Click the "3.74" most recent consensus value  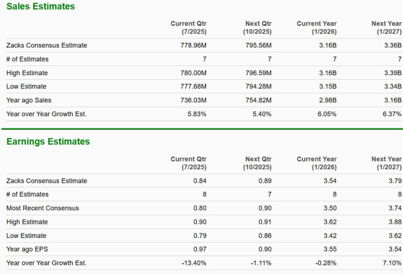click(395, 208)
